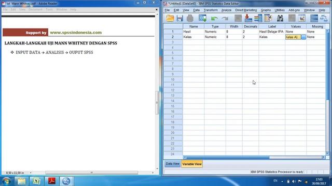Open the Analyze menu in SPSS

[226, 10]
